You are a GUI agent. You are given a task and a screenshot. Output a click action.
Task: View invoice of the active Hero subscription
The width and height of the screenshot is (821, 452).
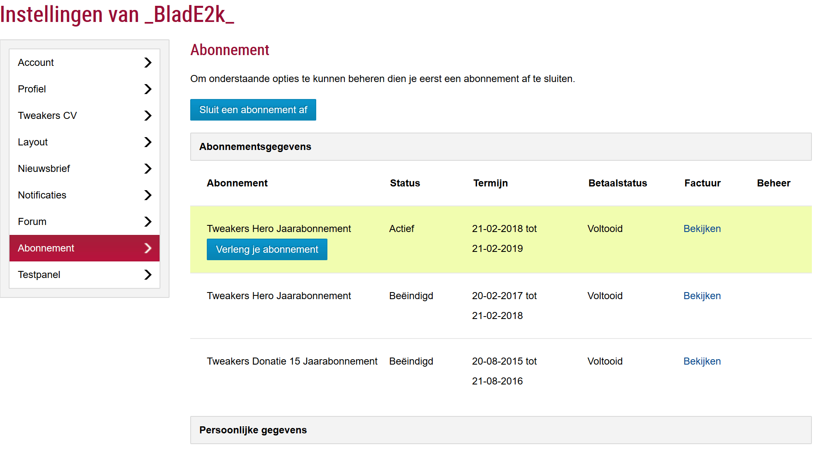pyautogui.click(x=702, y=229)
